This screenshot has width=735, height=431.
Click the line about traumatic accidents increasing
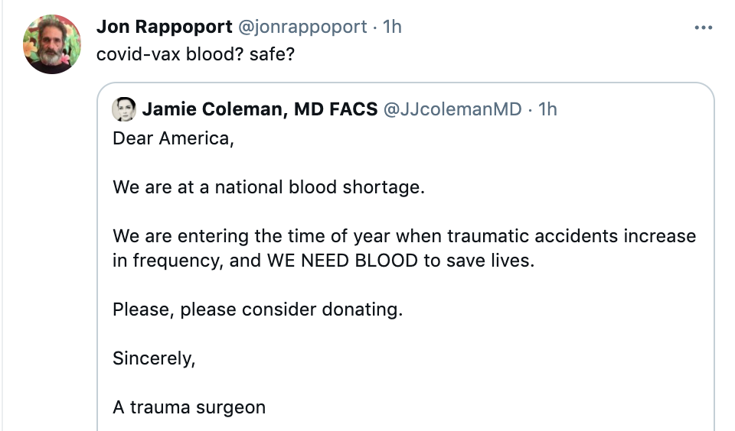point(404,235)
